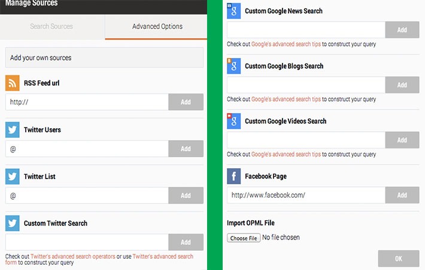Focus the RSS Feed url input field
The width and height of the screenshot is (425, 270).
tap(87, 102)
